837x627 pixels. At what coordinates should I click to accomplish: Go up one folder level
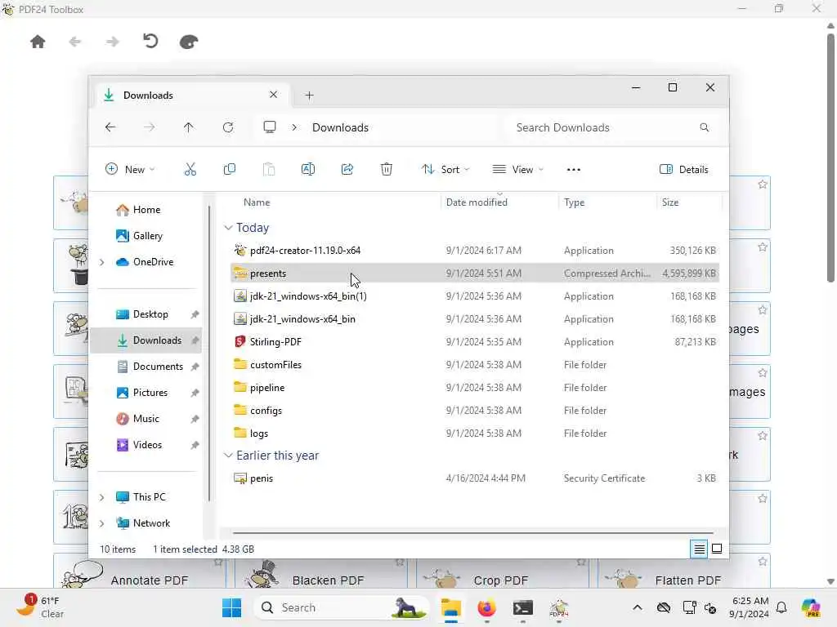pyautogui.click(x=189, y=127)
